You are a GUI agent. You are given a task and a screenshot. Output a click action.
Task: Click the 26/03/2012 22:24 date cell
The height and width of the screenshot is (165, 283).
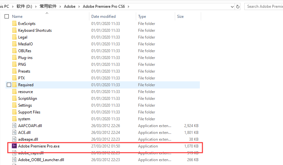[106, 133]
